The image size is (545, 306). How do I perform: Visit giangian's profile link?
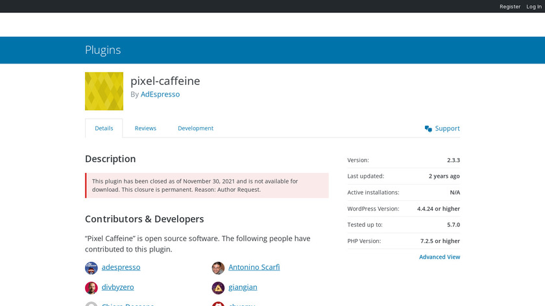coord(243,287)
